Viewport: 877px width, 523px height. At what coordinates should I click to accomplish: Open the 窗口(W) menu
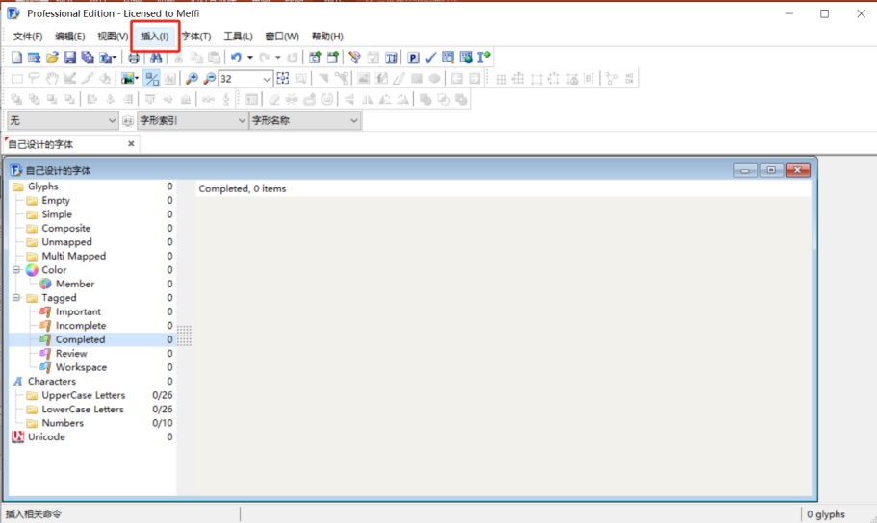click(x=282, y=37)
